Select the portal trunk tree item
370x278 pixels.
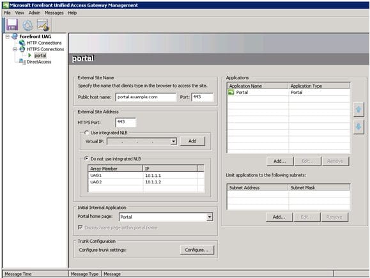40,56
